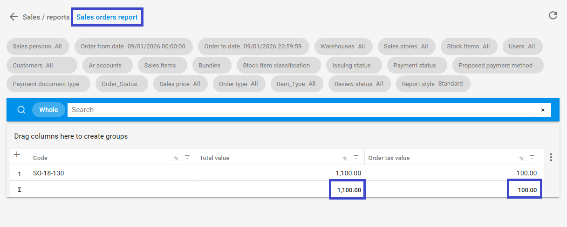Open the Item_Type filter chip
This screenshot has height=227, width=567.
297,84
